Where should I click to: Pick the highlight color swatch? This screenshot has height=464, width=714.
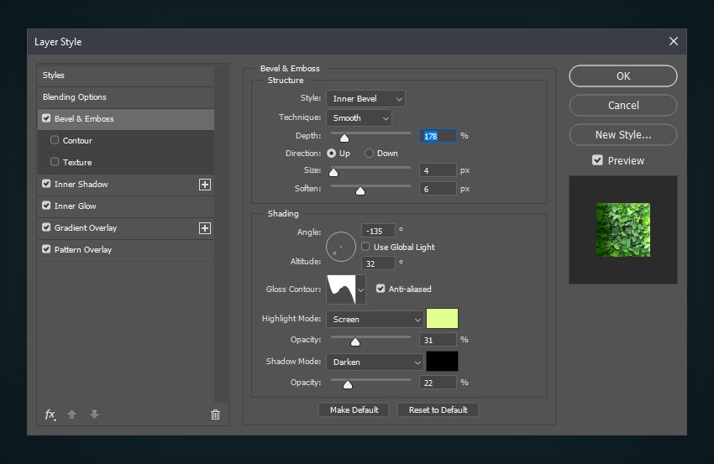coord(443,319)
